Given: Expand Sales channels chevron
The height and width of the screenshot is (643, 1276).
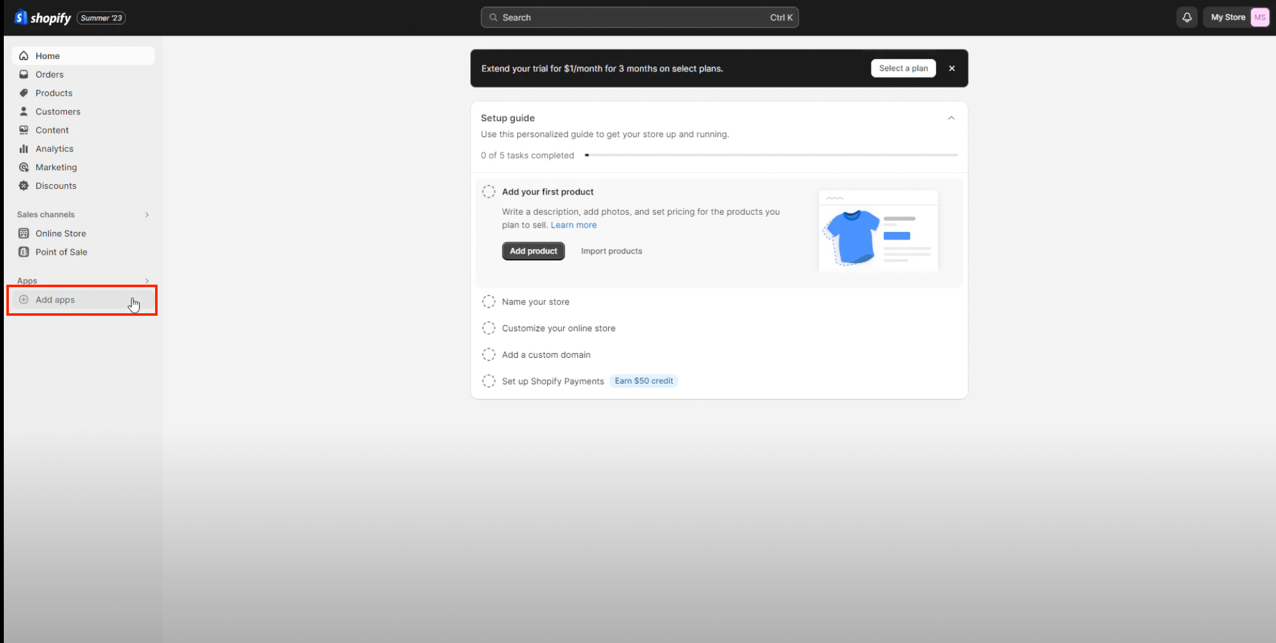Looking at the screenshot, I should [147, 215].
